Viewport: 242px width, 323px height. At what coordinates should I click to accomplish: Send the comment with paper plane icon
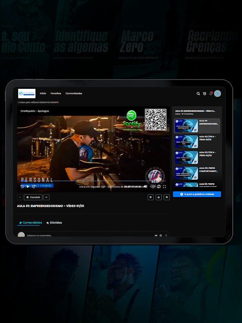click(x=166, y=235)
